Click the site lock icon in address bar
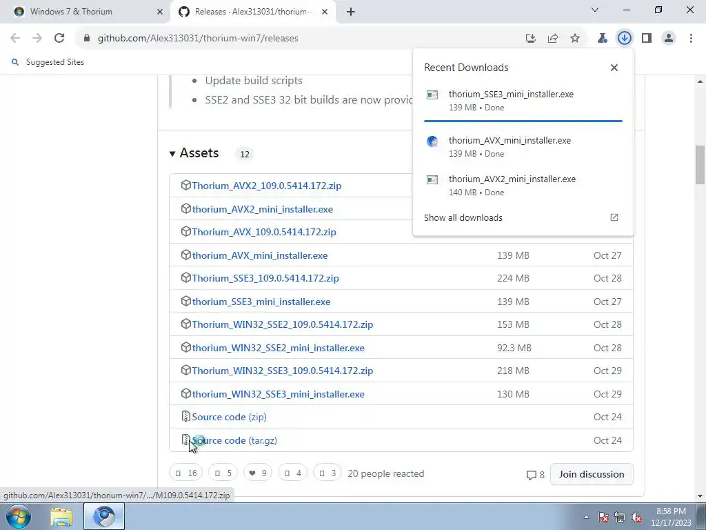Screen dimensions: 706x530 pos(87,39)
